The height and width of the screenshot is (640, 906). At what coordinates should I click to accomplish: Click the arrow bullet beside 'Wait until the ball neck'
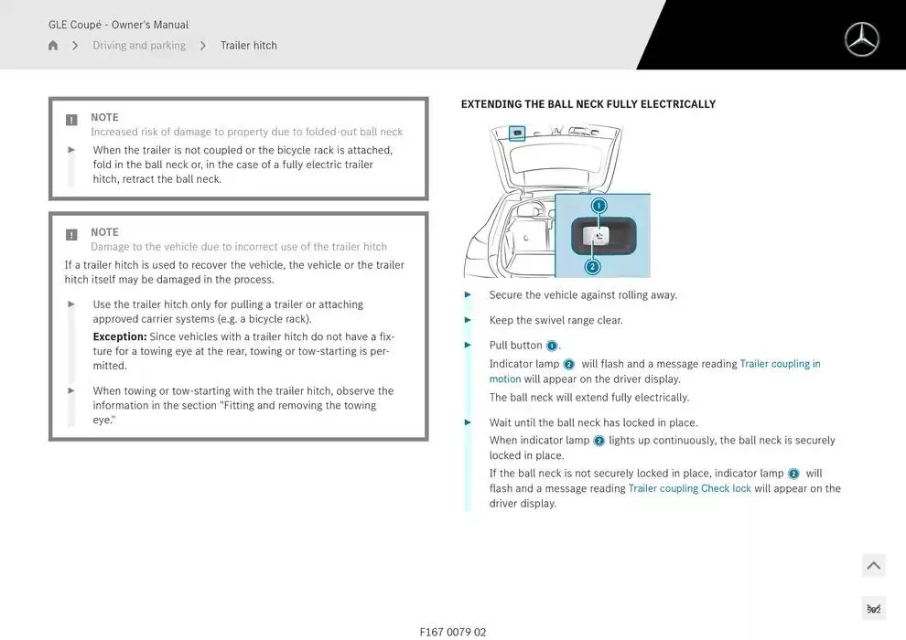click(x=468, y=422)
